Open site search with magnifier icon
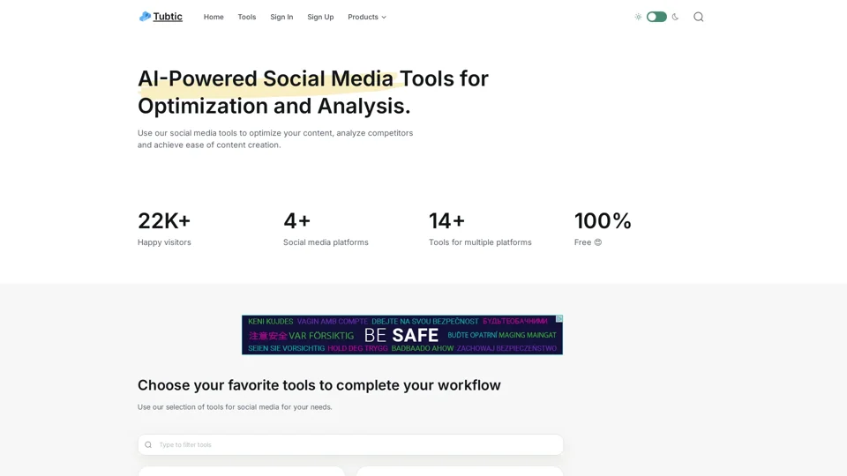The width and height of the screenshot is (847, 476). coord(699,17)
